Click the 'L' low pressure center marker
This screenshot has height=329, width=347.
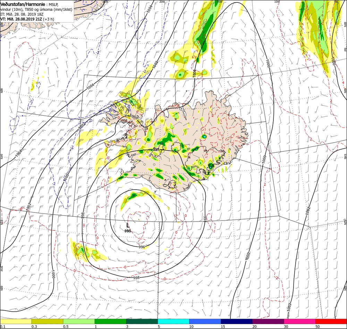pyautogui.click(x=128, y=225)
